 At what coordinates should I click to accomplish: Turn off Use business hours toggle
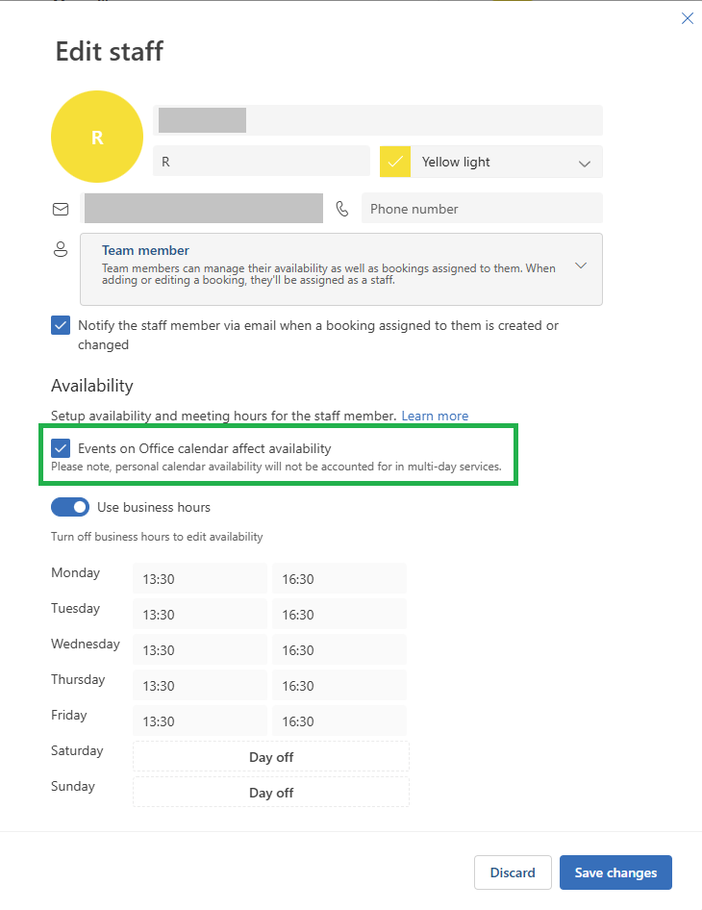(70, 507)
